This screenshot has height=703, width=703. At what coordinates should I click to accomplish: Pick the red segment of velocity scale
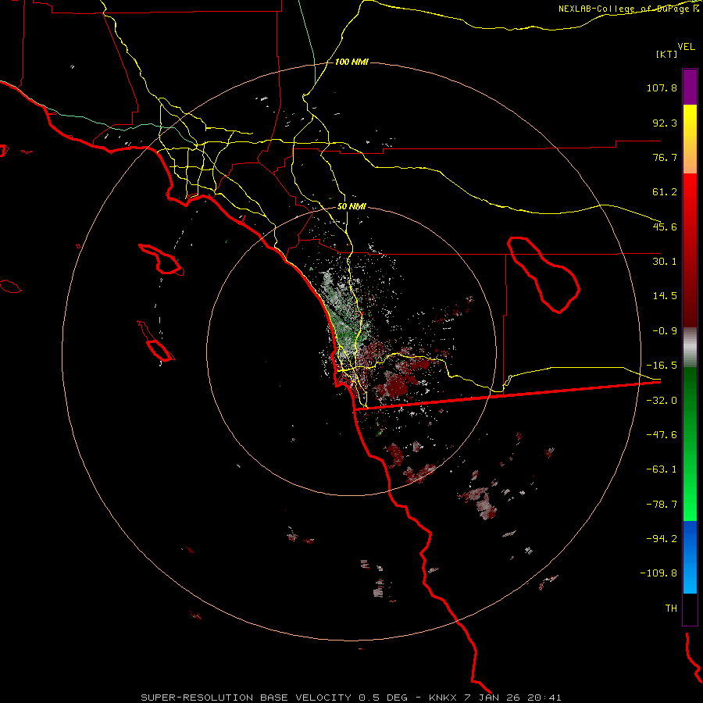click(690, 250)
